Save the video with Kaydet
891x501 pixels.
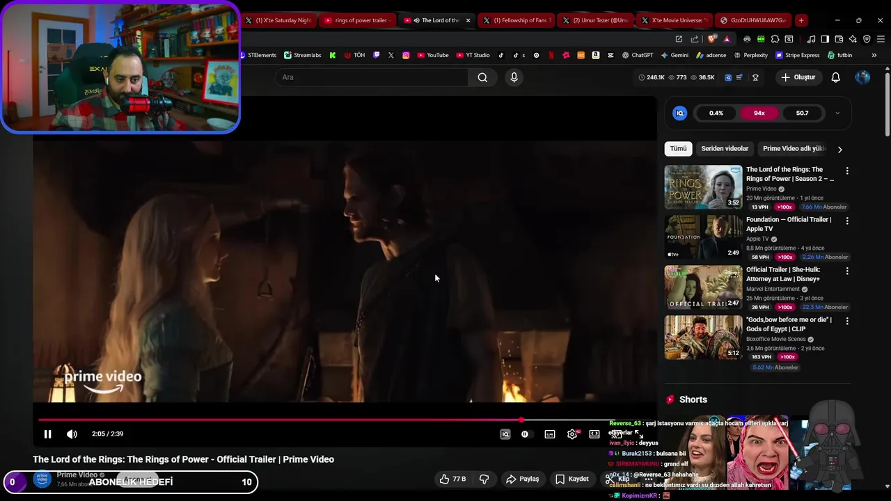click(x=572, y=479)
